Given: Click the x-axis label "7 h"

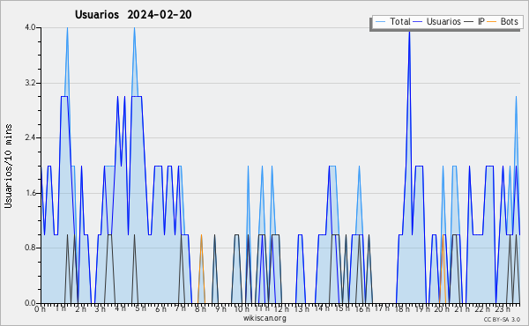Looking at the screenshot, I should [180, 308].
